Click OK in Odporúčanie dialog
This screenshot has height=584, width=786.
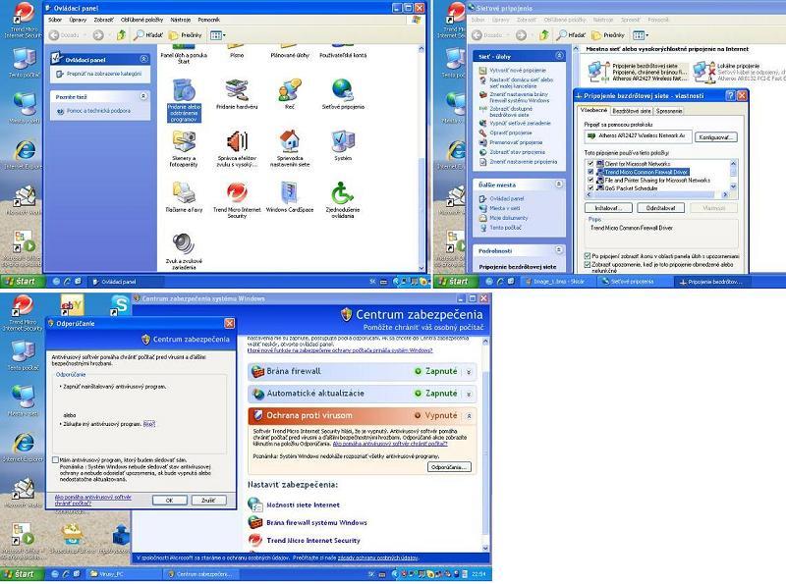(x=169, y=501)
